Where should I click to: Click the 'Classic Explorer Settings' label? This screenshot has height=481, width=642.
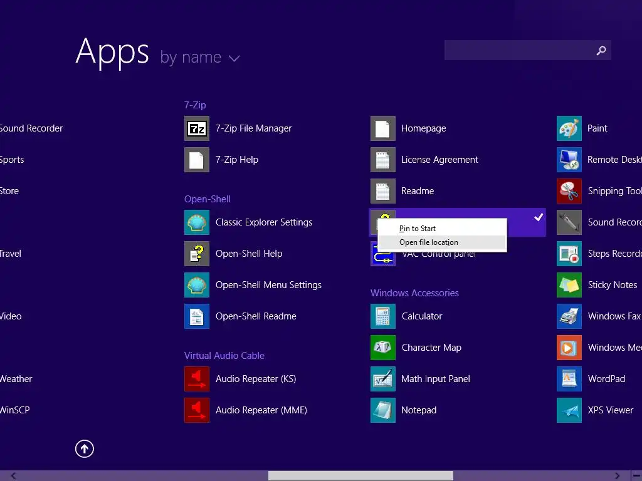click(264, 222)
